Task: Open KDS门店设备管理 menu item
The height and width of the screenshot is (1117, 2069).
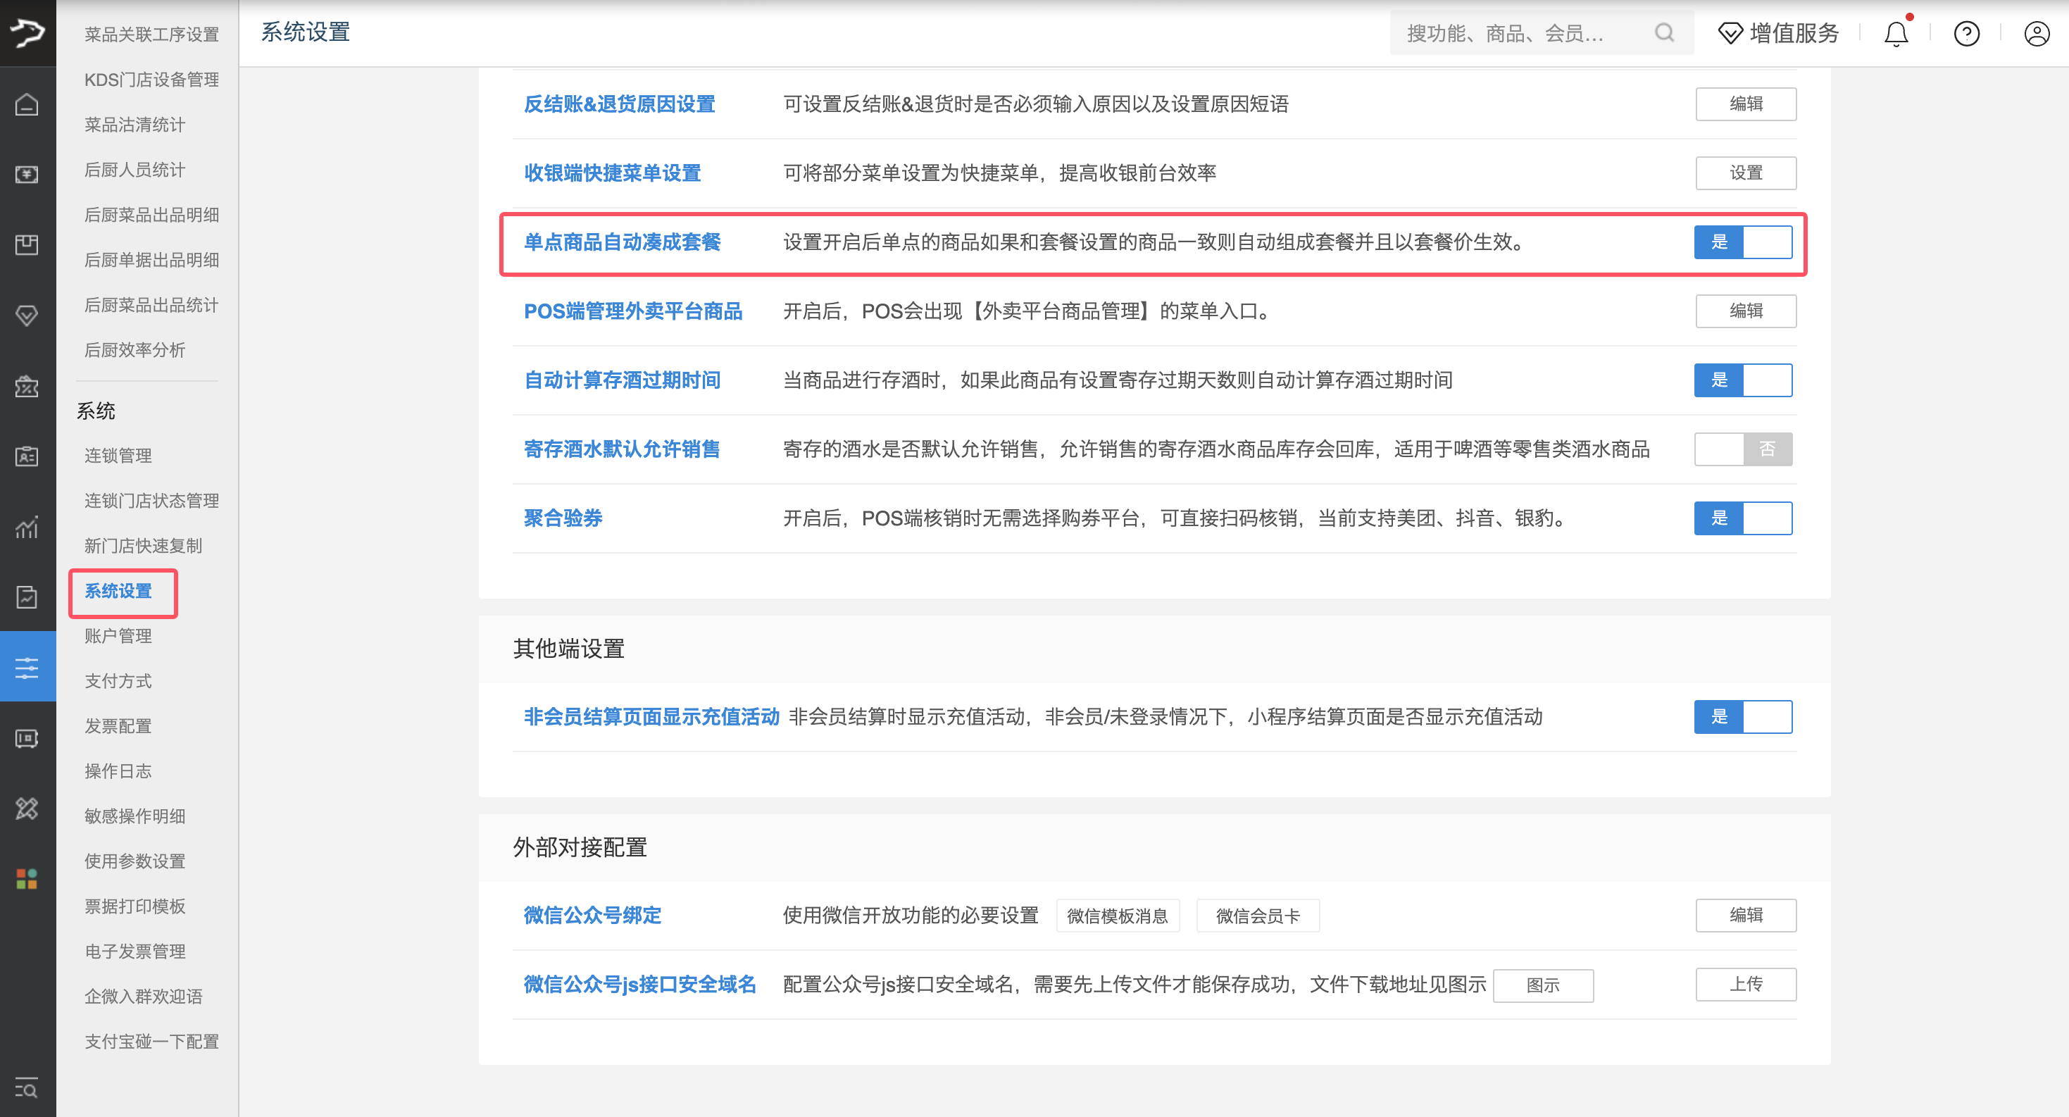Action: click(x=152, y=80)
